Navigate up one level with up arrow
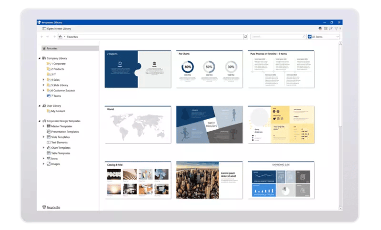 54,37
